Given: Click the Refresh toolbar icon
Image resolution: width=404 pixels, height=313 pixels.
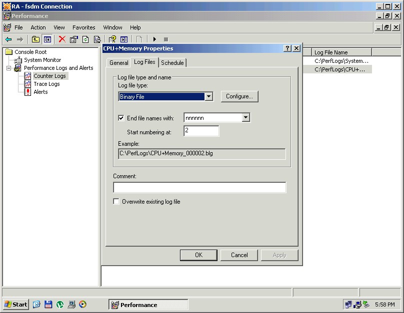Looking at the screenshot, I should 85,39.
